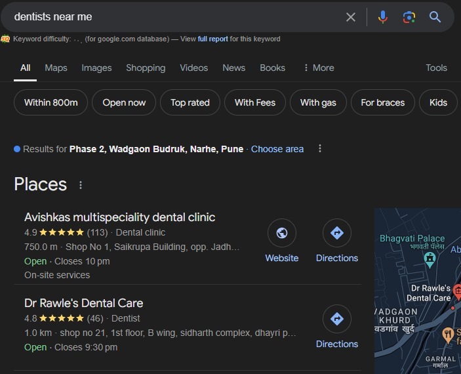Click 'Closes 10 pm' hours text
The image size is (461, 374).
click(82, 261)
